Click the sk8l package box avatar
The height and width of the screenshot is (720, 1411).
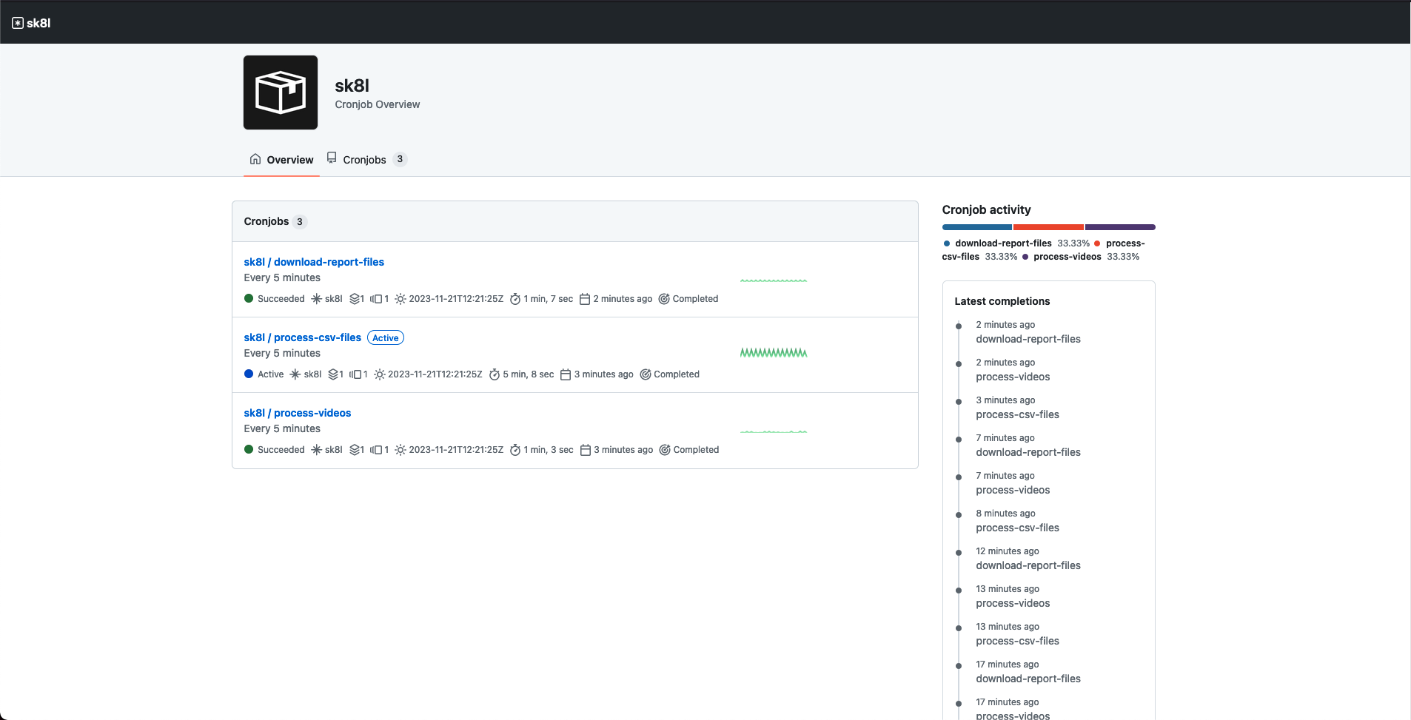(x=281, y=92)
